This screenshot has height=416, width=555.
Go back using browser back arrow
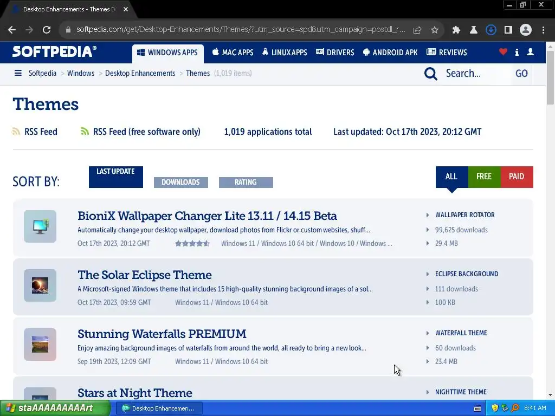tap(12, 30)
